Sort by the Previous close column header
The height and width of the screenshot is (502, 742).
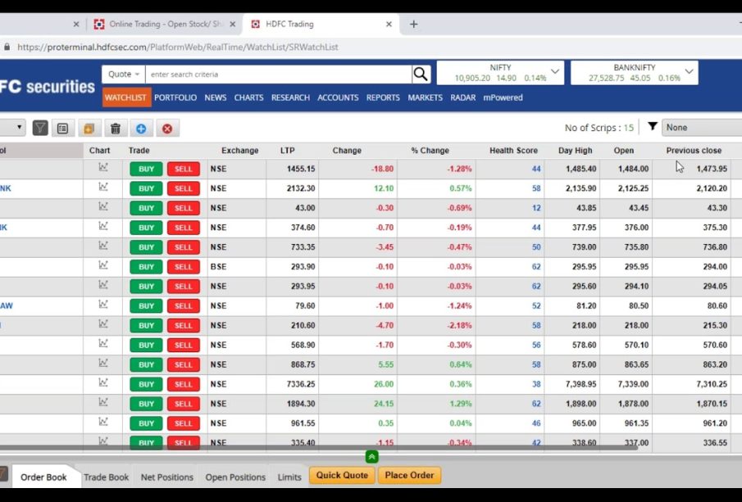point(694,151)
